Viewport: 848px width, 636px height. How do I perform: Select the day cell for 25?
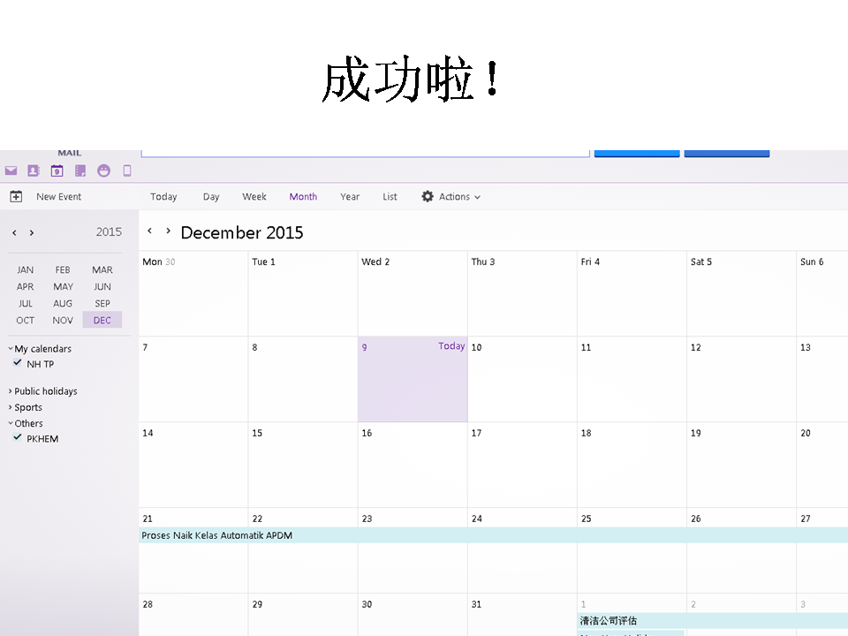click(632, 550)
